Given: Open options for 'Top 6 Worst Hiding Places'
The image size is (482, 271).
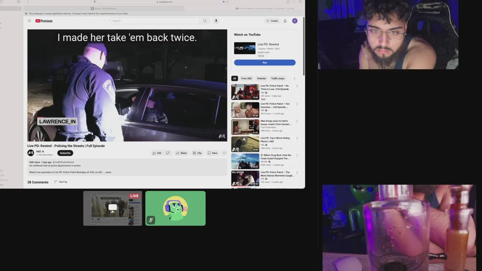Looking at the screenshot, I should [297, 139].
